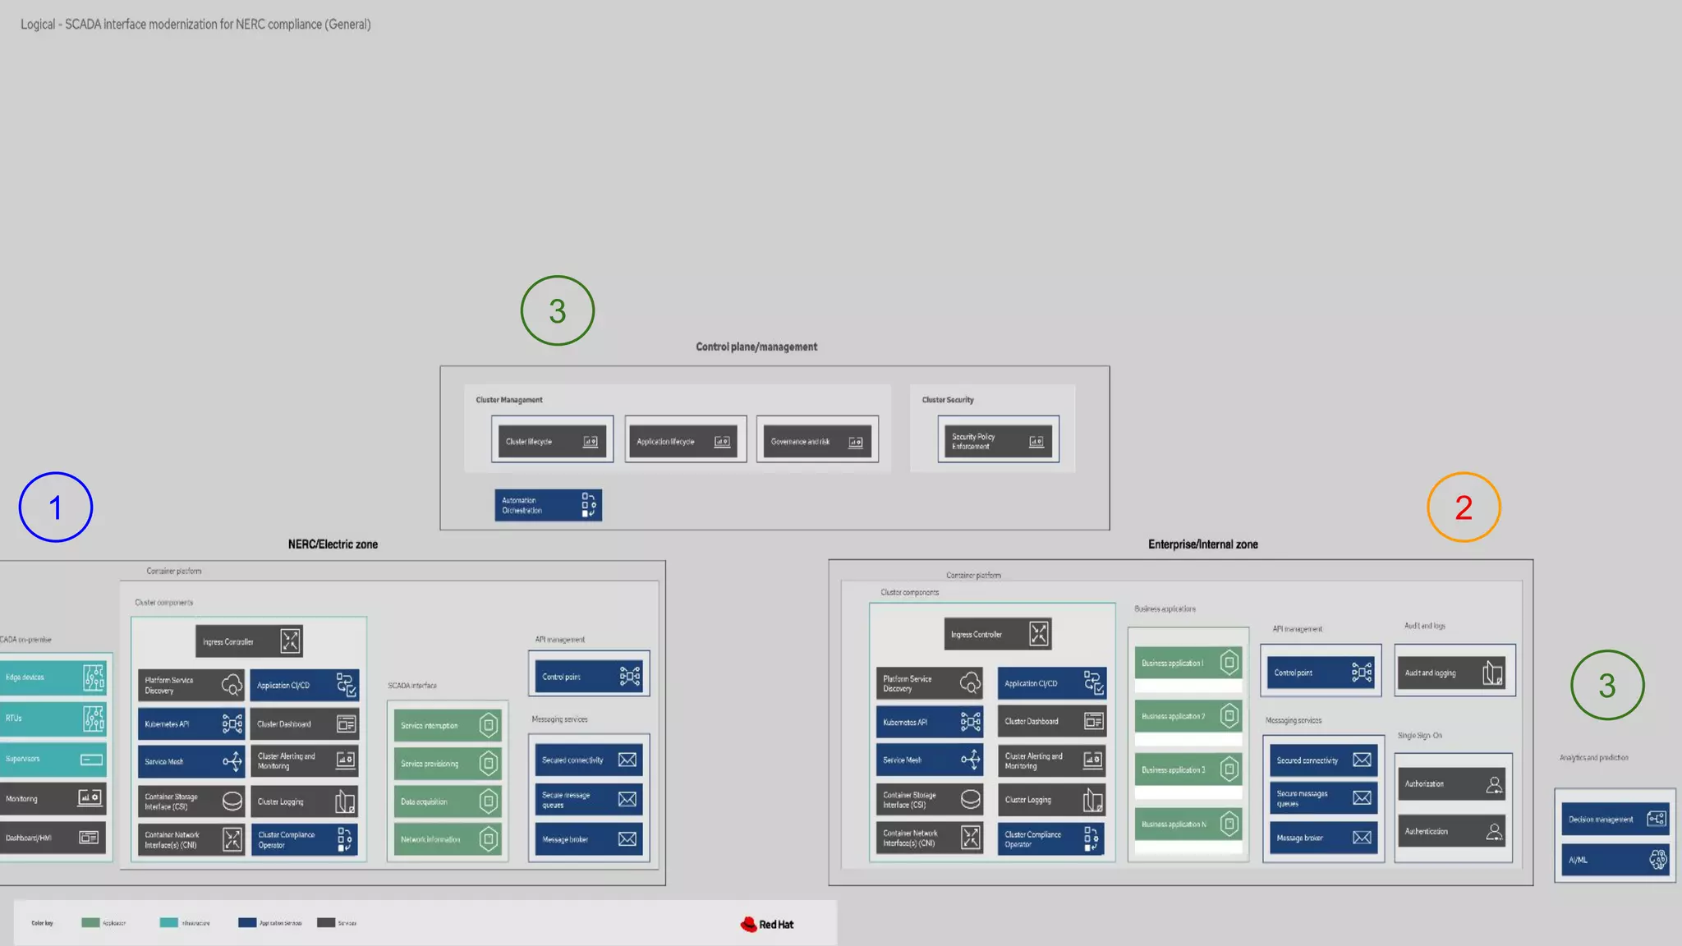The height and width of the screenshot is (946, 1682).
Task: Select blue circle numbered 1
Action: click(x=56, y=507)
